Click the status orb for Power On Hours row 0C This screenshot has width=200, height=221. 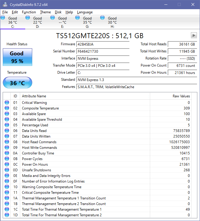tap(7, 164)
